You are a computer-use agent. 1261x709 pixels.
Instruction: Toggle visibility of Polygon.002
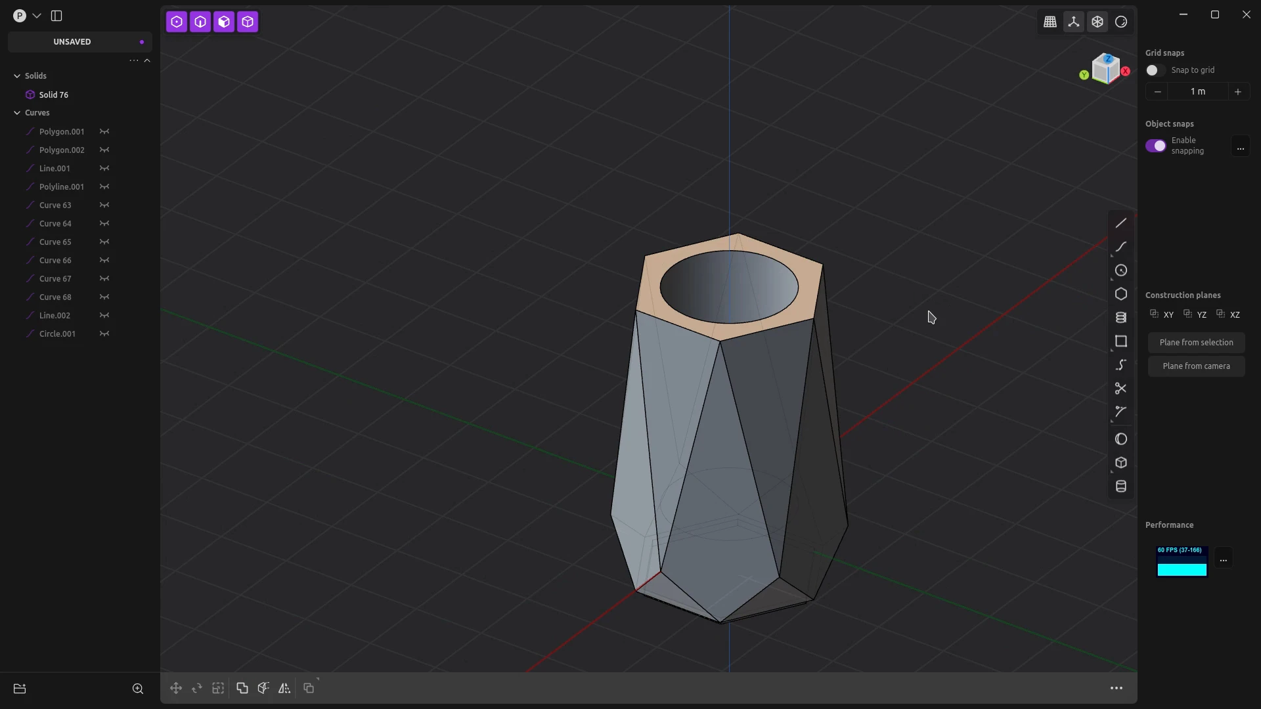tap(104, 150)
